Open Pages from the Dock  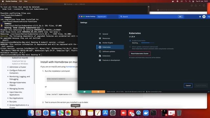point(98,113)
